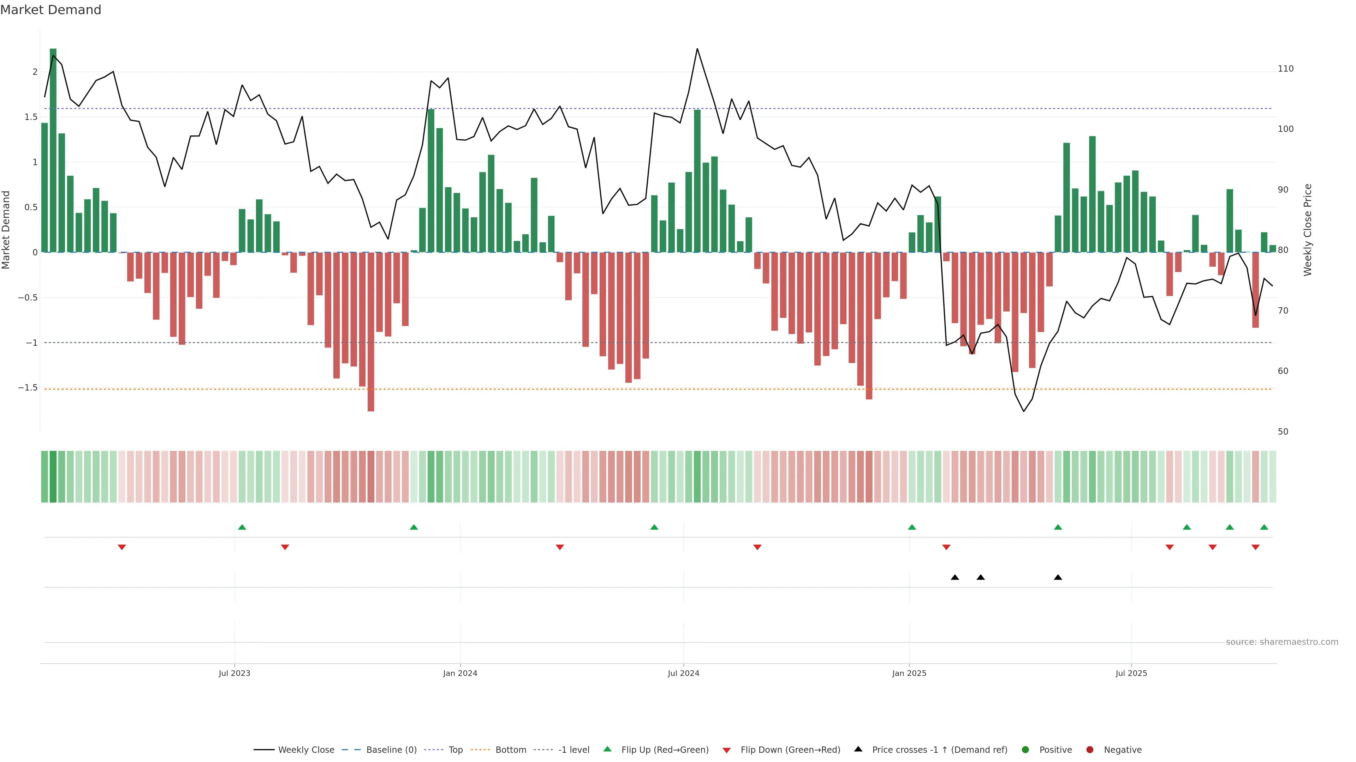Click the last green flip-up triangle marker
Screen dimensions: 1356x762
(1264, 527)
